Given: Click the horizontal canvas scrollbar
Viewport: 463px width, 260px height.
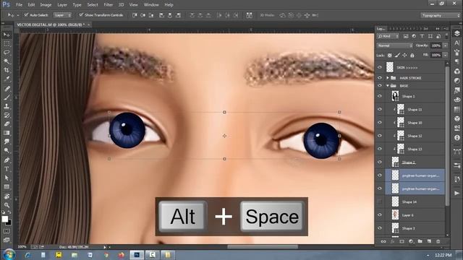Looking at the screenshot, I should pyautogui.click(x=263, y=247).
